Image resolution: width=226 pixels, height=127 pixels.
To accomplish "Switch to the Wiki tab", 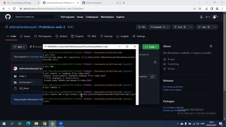I will pos(92,36).
